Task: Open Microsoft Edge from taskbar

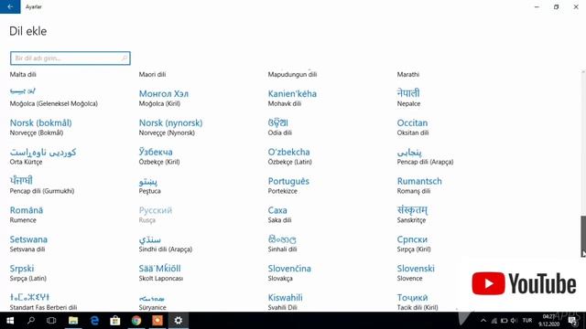Action: tap(94, 321)
